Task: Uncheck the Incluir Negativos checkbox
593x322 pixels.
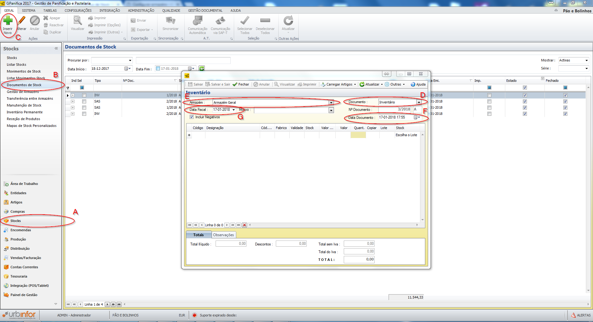Action: [192, 117]
